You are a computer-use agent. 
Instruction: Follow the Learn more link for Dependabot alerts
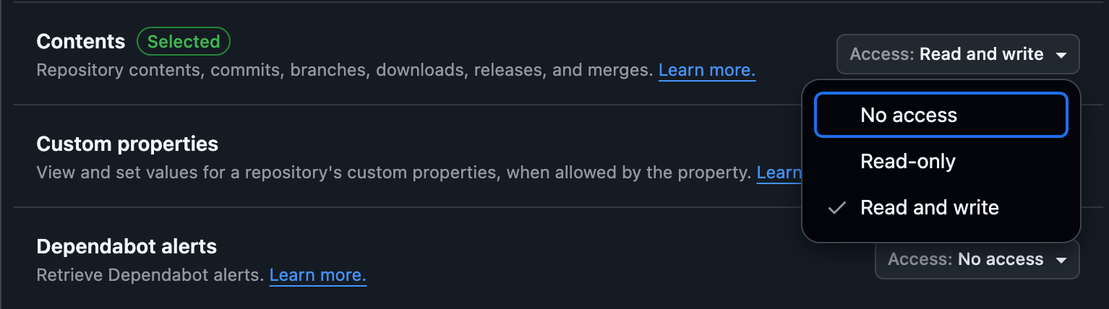pyautogui.click(x=317, y=275)
